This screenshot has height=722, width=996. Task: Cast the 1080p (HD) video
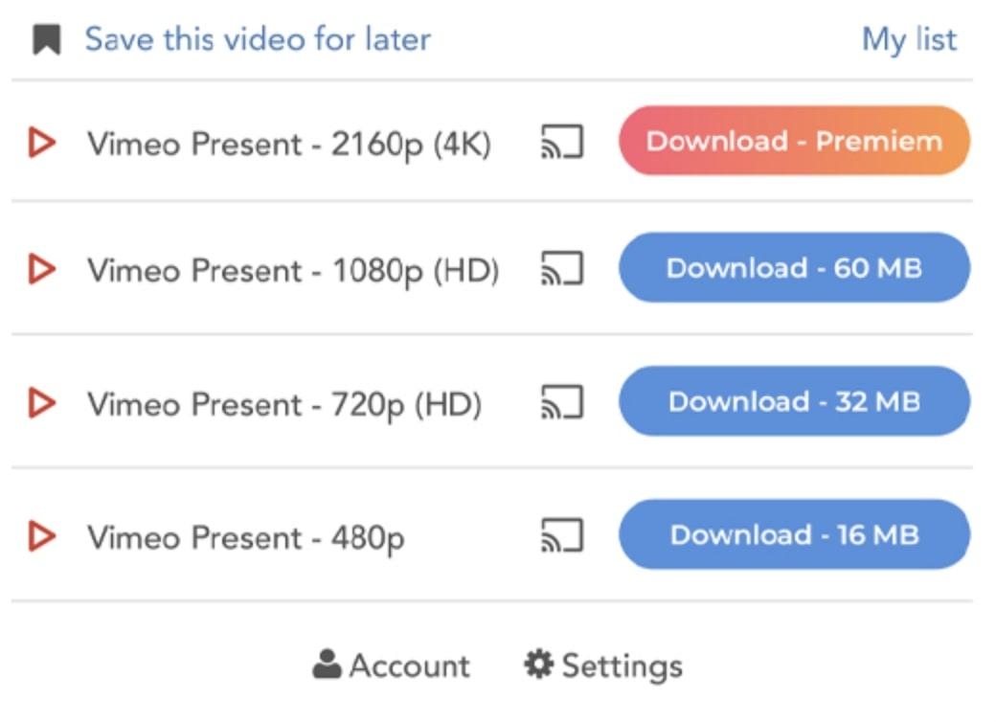pos(562,268)
